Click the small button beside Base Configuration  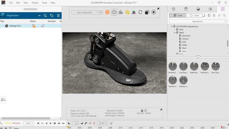click(101, 12)
